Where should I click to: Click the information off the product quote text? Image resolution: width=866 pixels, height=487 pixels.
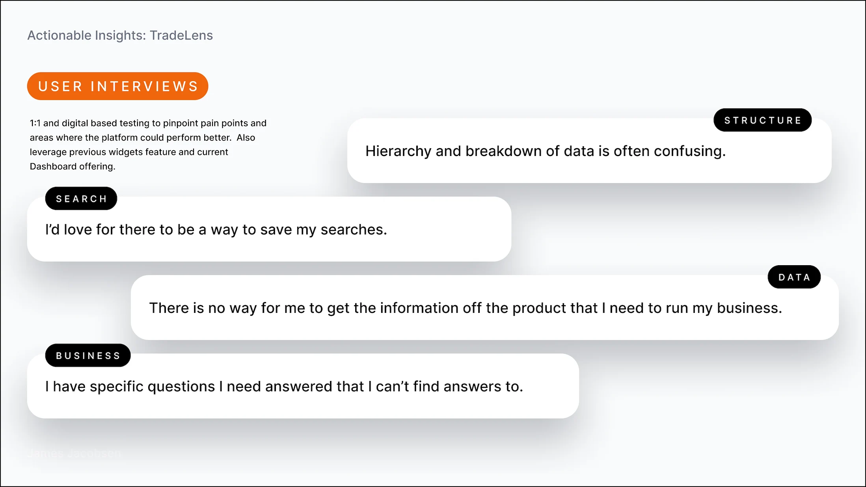point(466,308)
